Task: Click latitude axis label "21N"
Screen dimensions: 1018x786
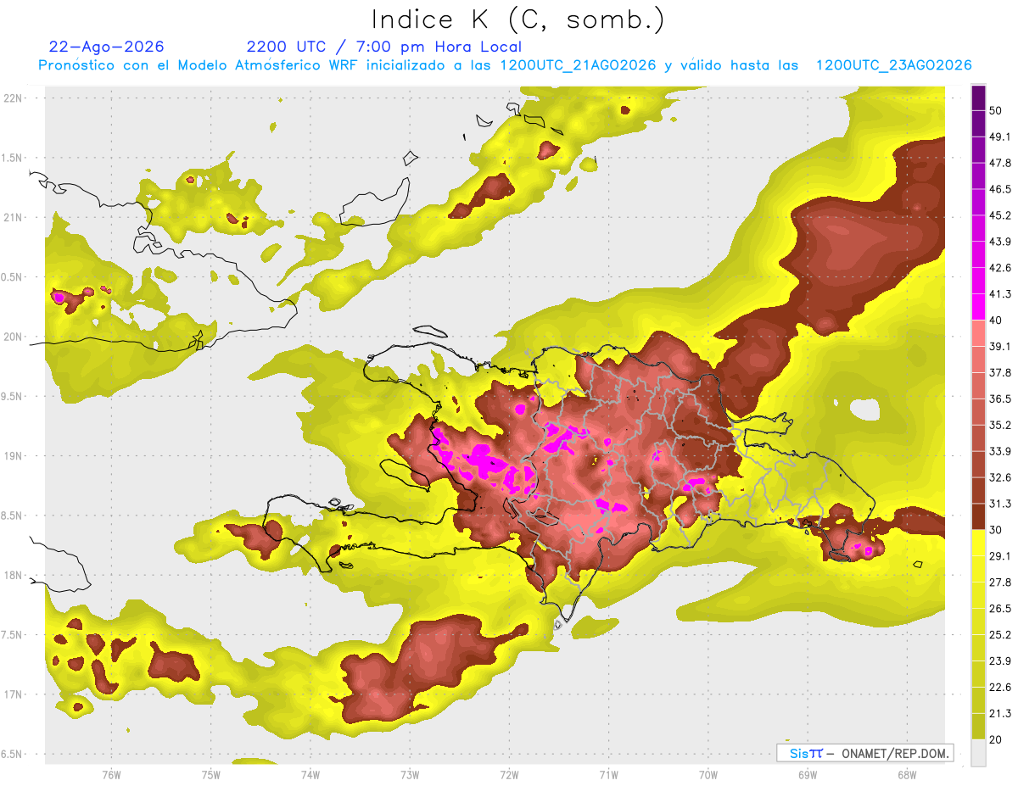Action: (12, 217)
